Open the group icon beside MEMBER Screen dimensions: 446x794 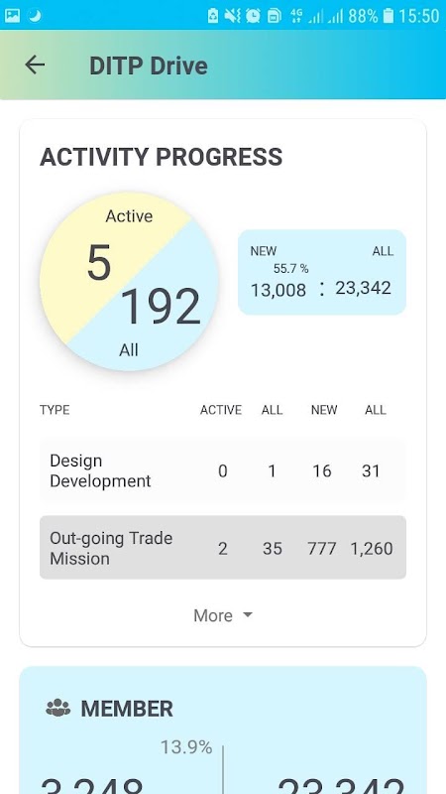(58, 708)
